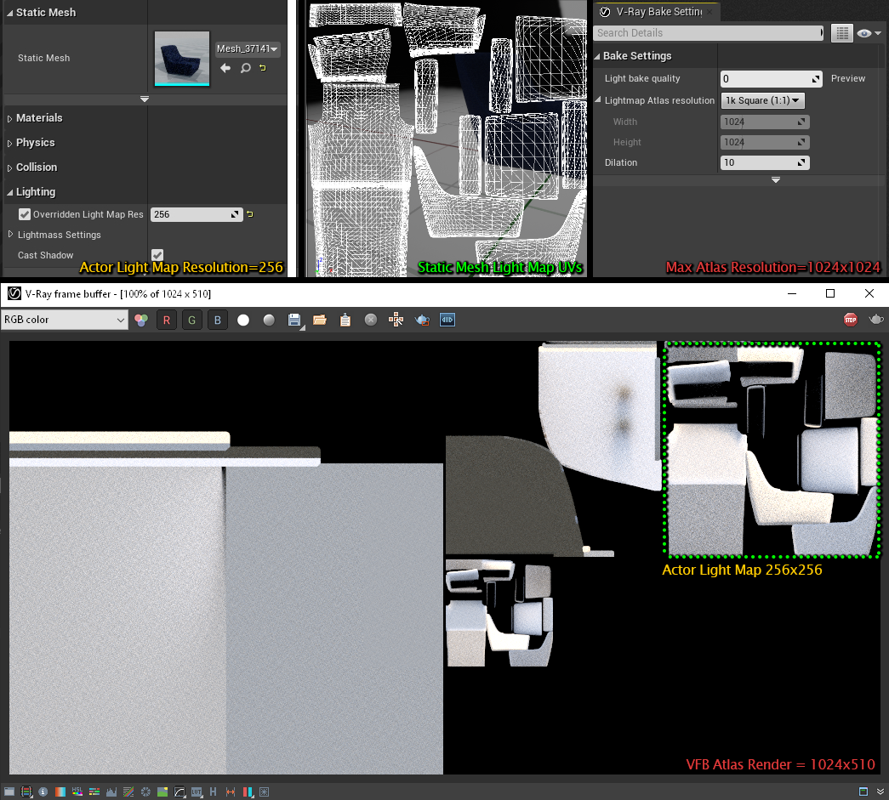Viewport: 889px width, 800px height.
Task: Click the Dilation value field
Action: pos(765,162)
